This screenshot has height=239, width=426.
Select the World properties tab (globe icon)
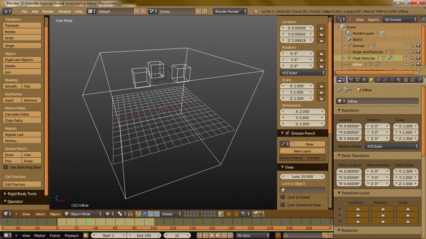click(x=364, y=79)
